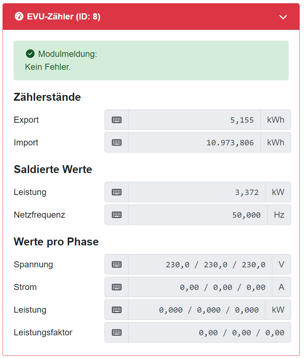Click keyboard icon in saldierte Leistung row

click(117, 192)
